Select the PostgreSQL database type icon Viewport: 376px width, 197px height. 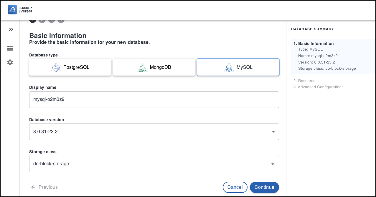[56, 67]
